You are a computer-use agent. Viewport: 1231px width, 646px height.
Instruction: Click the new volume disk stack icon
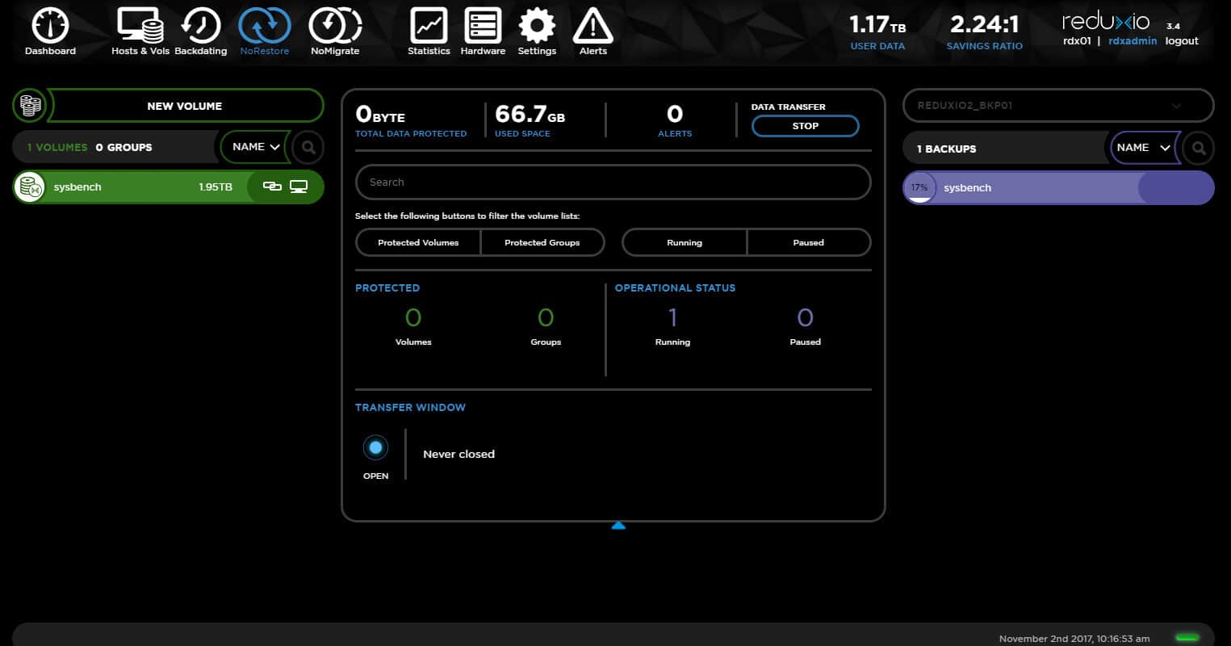(30, 106)
